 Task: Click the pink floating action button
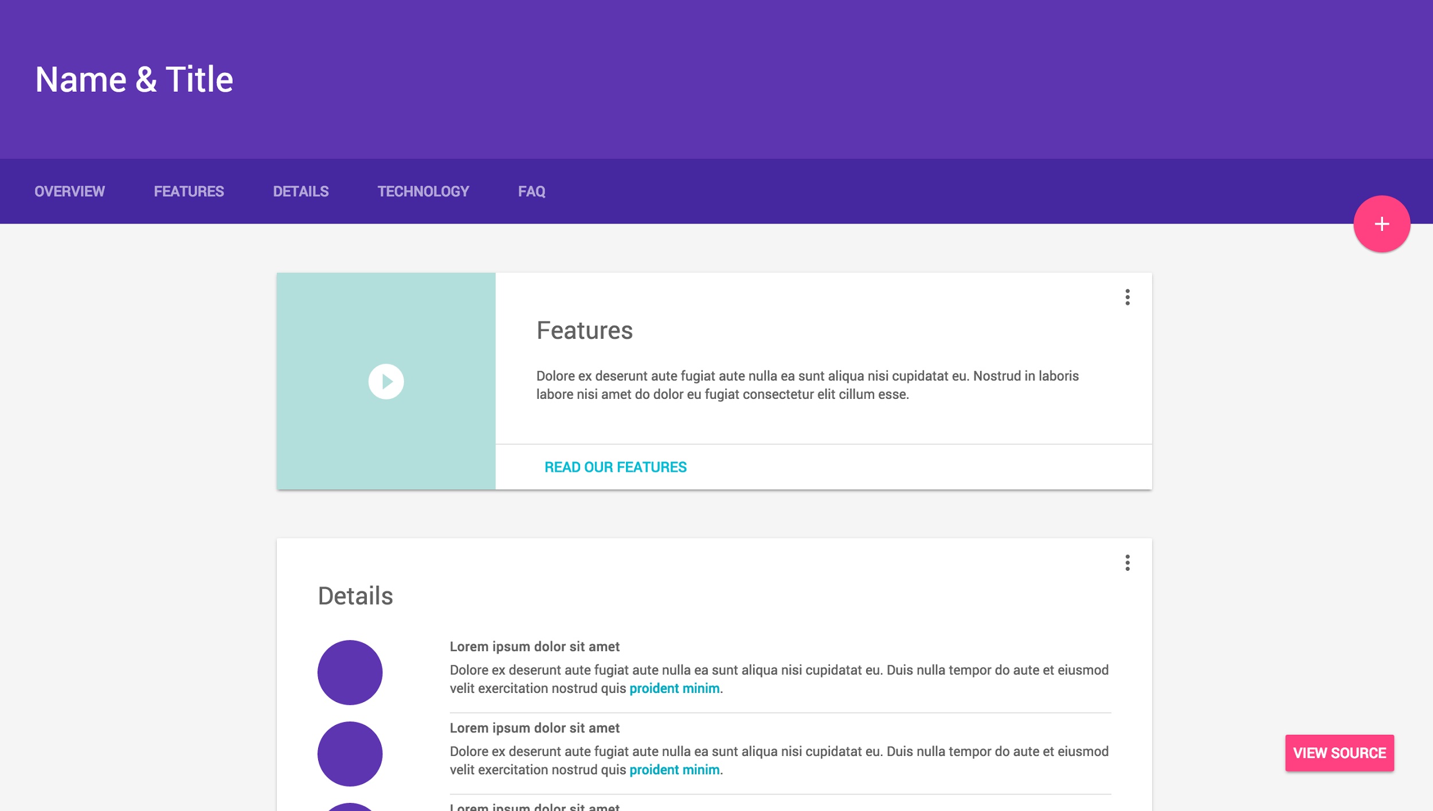click(x=1382, y=224)
